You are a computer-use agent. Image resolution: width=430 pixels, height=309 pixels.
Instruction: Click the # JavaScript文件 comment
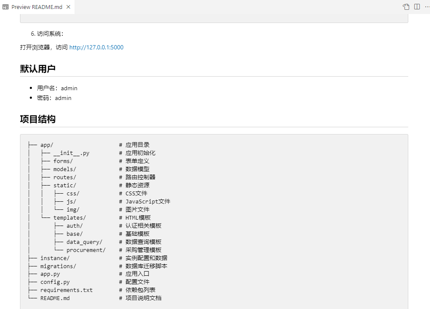tap(145, 201)
